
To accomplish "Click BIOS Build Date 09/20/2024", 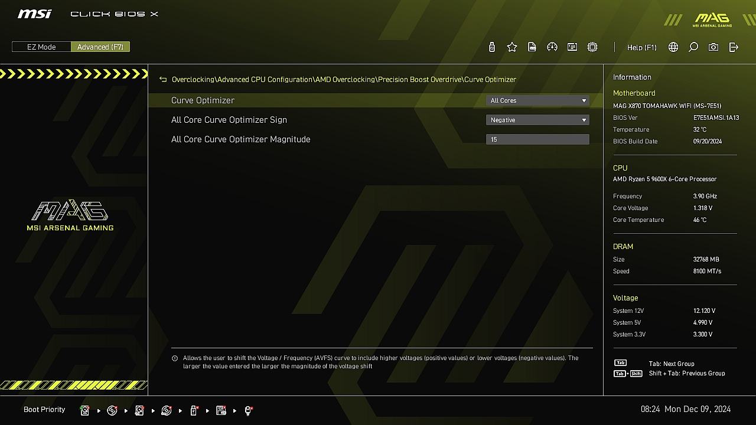I will coord(708,141).
